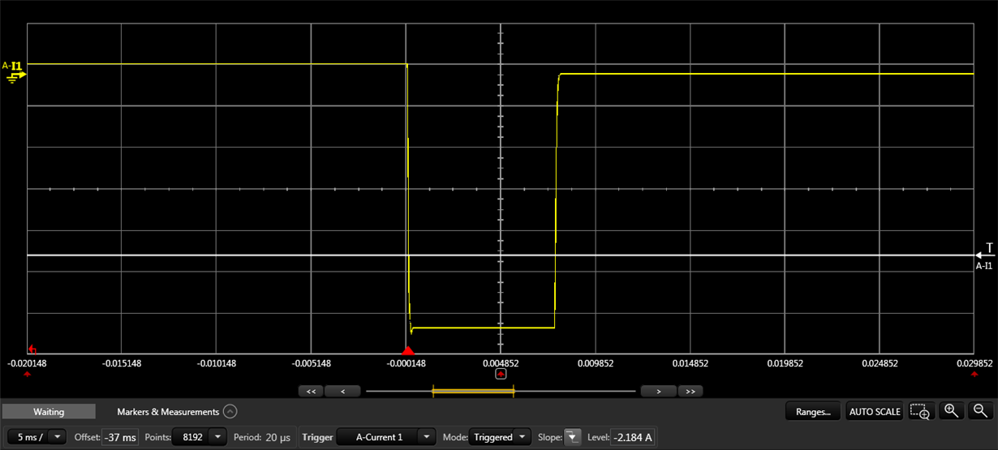Click the step left < scroll button

point(342,391)
